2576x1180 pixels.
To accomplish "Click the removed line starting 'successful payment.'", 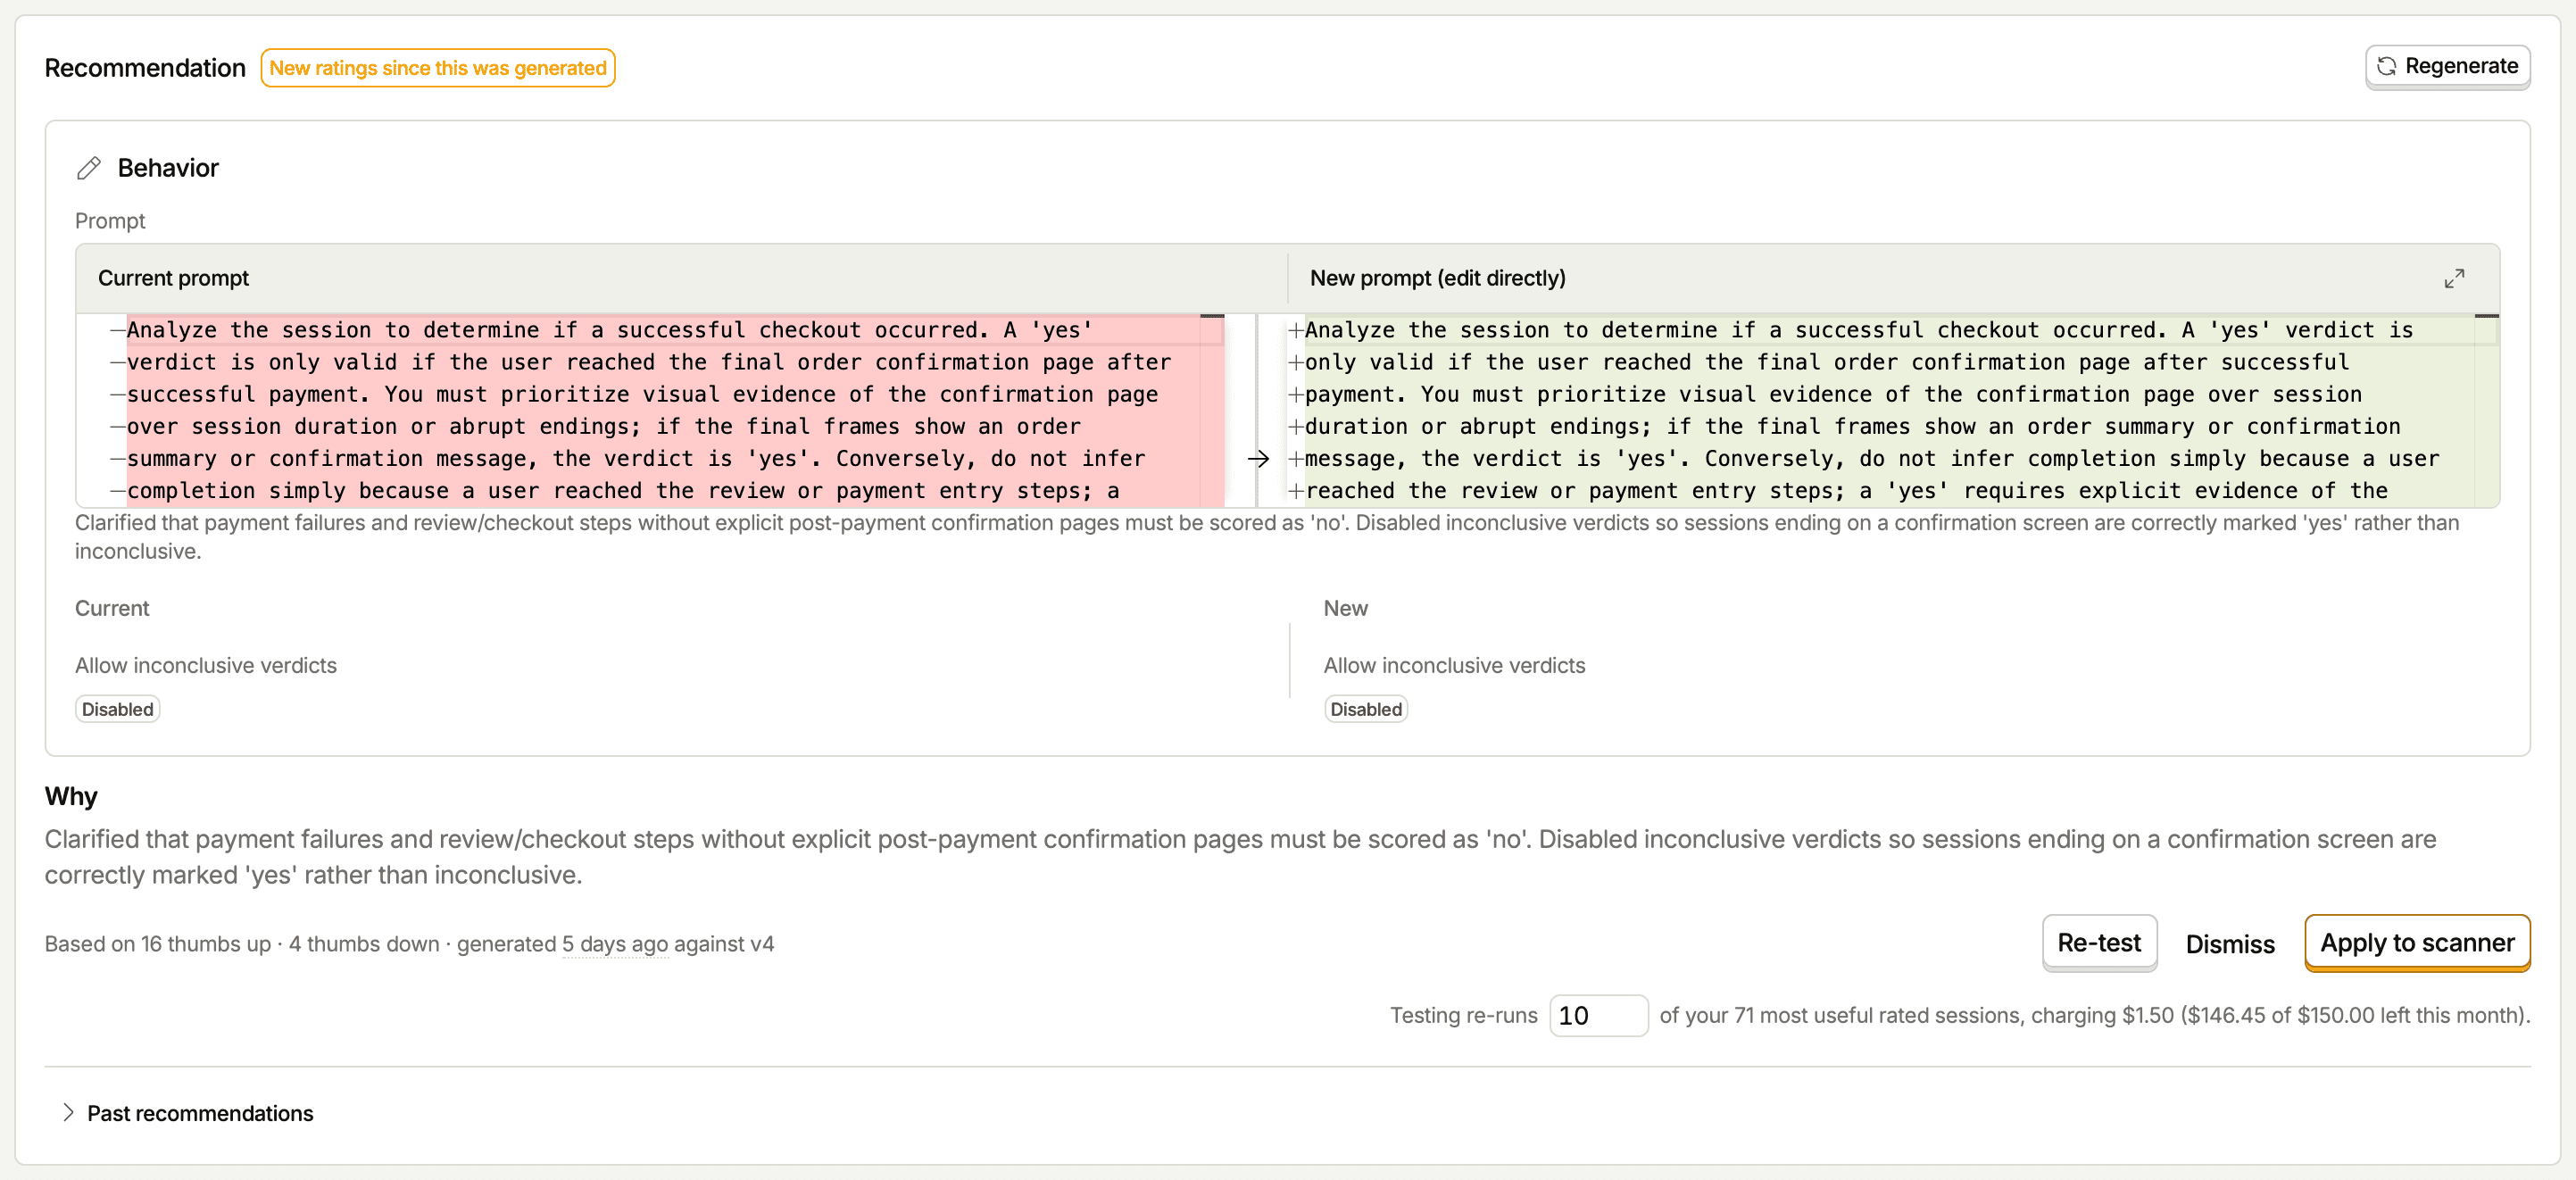I will (642, 394).
